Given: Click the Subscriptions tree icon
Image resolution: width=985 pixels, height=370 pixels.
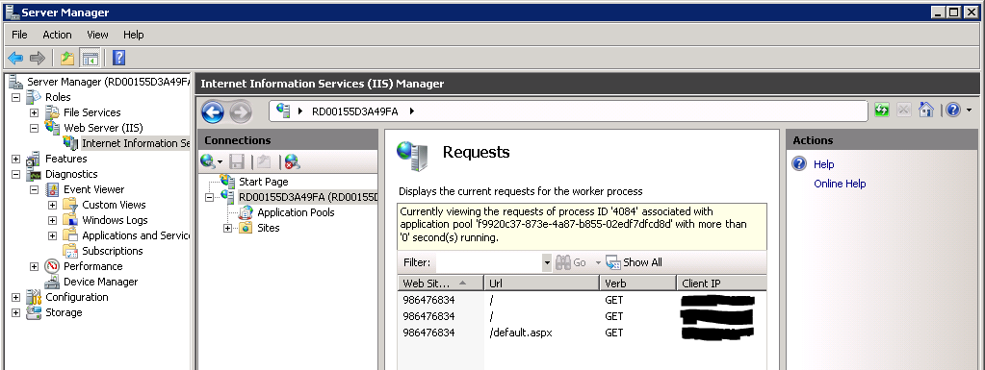Looking at the screenshot, I should point(70,251).
